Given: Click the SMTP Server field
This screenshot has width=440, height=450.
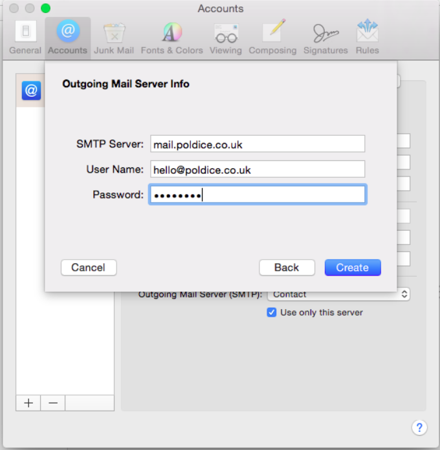Looking at the screenshot, I should click(257, 144).
